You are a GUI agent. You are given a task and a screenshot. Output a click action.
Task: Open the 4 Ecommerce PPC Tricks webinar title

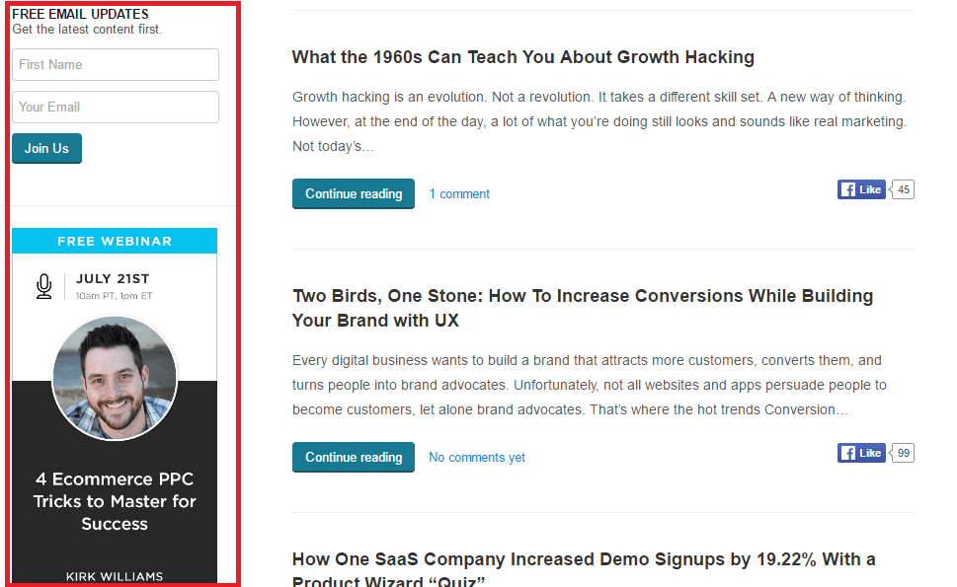[x=115, y=501]
